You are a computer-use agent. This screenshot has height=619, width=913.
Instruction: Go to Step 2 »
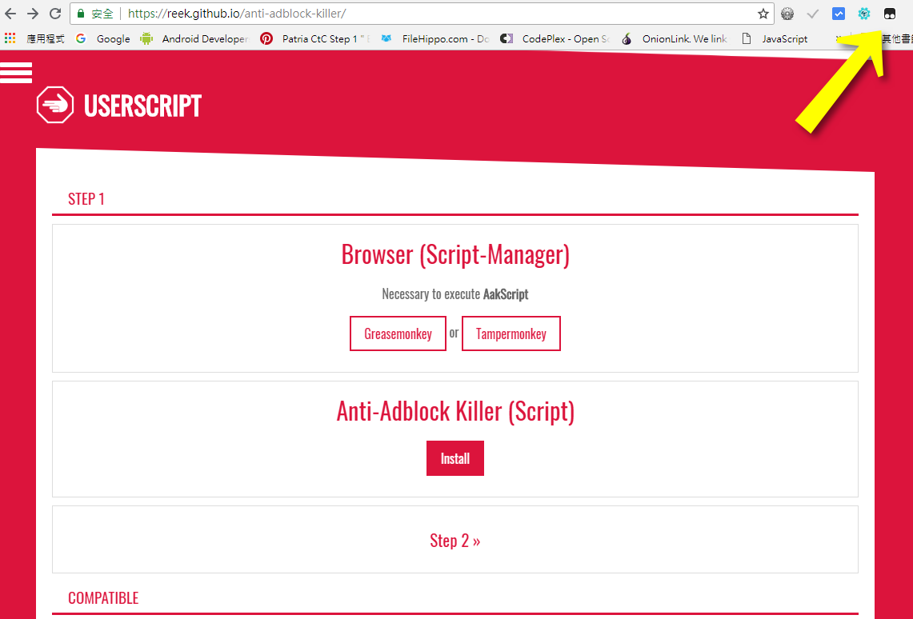click(x=455, y=541)
